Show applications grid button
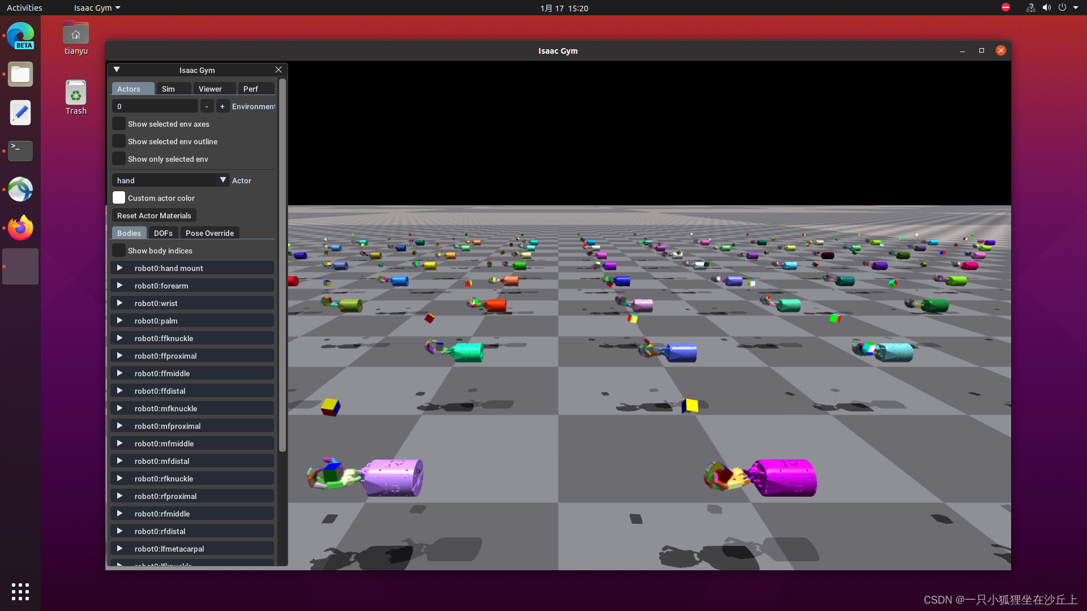Viewport: 1087px width, 611px height. 20,591
